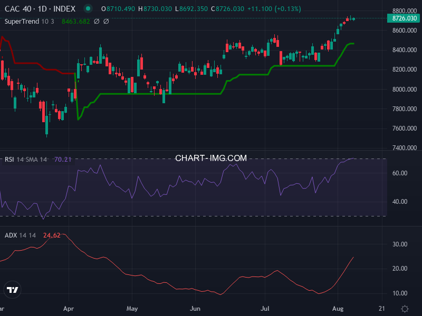Click the green market status dot

tap(88, 8)
